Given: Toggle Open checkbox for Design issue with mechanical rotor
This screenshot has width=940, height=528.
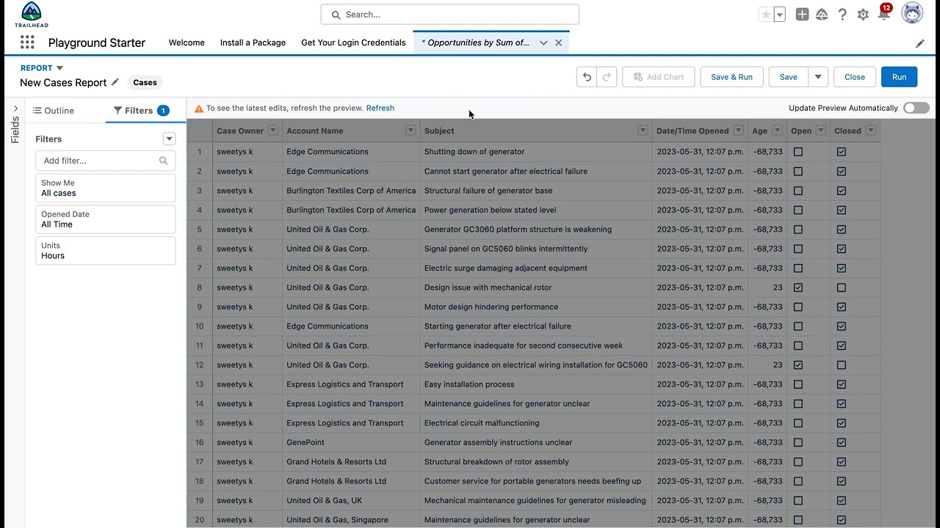Looking at the screenshot, I should [798, 287].
